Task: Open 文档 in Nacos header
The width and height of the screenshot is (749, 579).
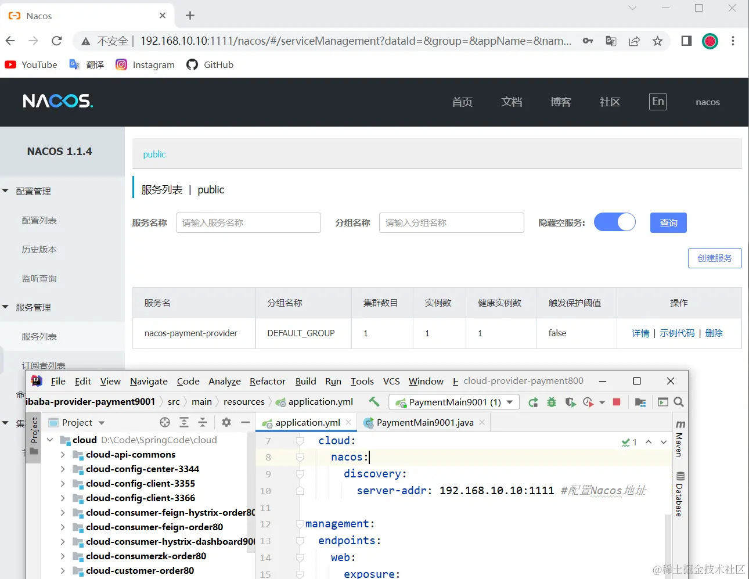Action: coord(512,102)
